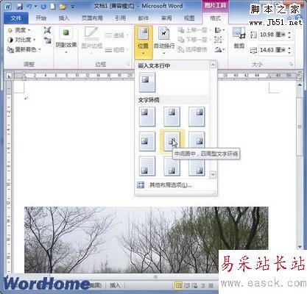Image resolution: width=307 pixels, height=294 pixels.
Task: Click 下移一层 (Send Backward)
Action: [194, 40]
